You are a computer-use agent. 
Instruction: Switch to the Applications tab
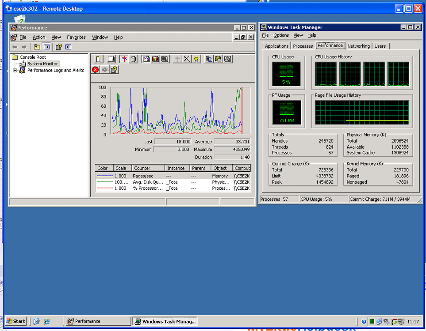click(x=276, y=46)
